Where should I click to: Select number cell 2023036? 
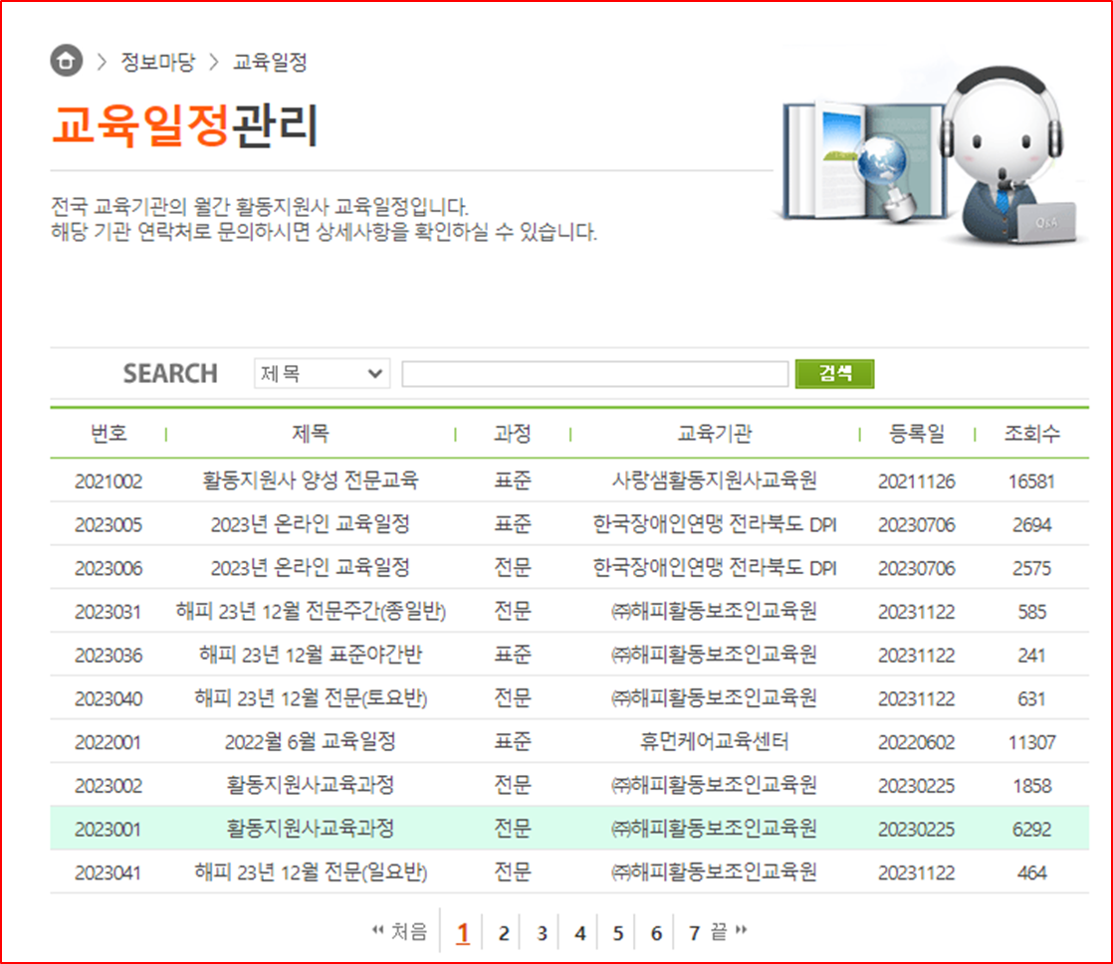click(x=109, y=655)
